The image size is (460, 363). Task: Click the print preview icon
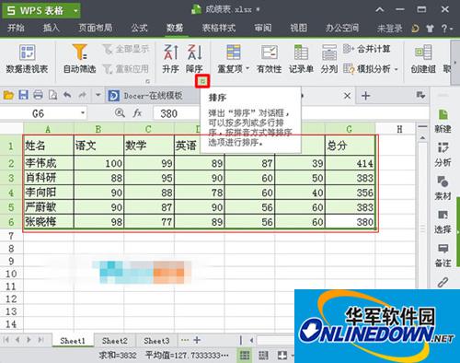pyautogui.click(x=52, y=95)
